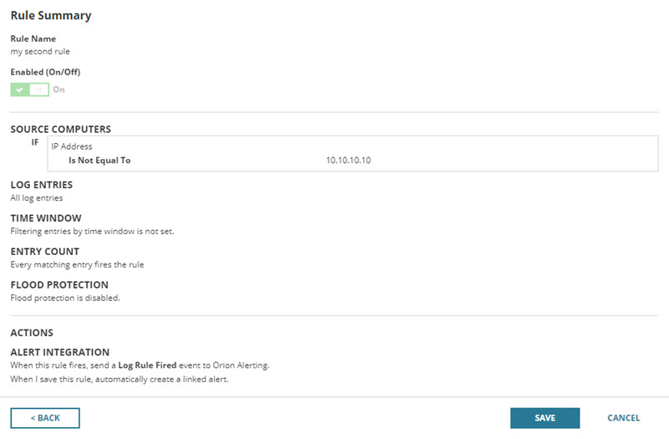Viewport: 669px width, 439px height.
Task: Toggle the Enabled (On/Off) switch
Action: click(x=30, y=89)
